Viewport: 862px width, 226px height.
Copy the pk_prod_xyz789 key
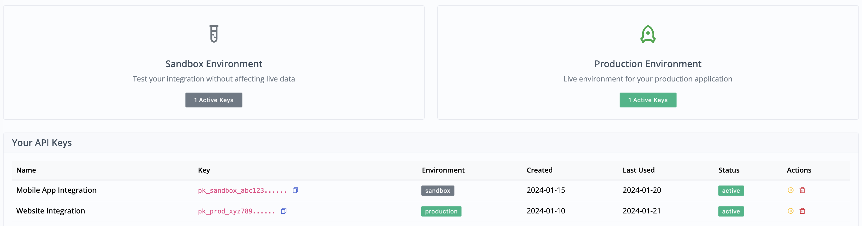[283, 211]
